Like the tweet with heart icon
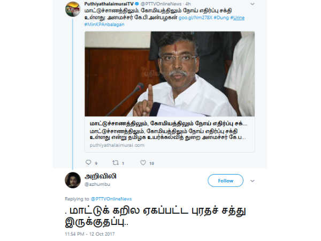This screenshot has height=241, width=321. (143, 162)
